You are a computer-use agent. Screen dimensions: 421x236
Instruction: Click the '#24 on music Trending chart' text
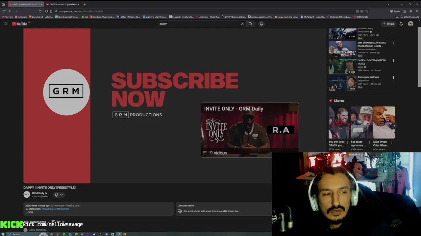point(65,206)
